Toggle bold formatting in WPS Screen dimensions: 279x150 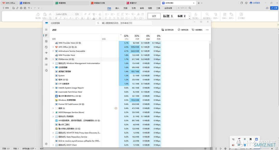pyautogui.click(x=56, y=18)
